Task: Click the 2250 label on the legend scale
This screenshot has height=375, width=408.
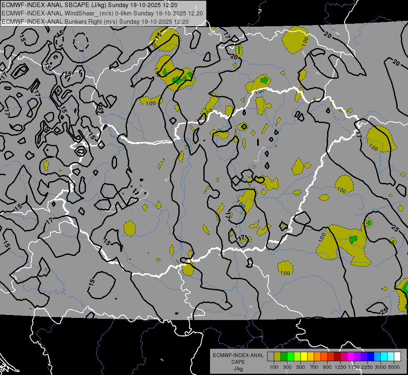Action: pos(367,367)
